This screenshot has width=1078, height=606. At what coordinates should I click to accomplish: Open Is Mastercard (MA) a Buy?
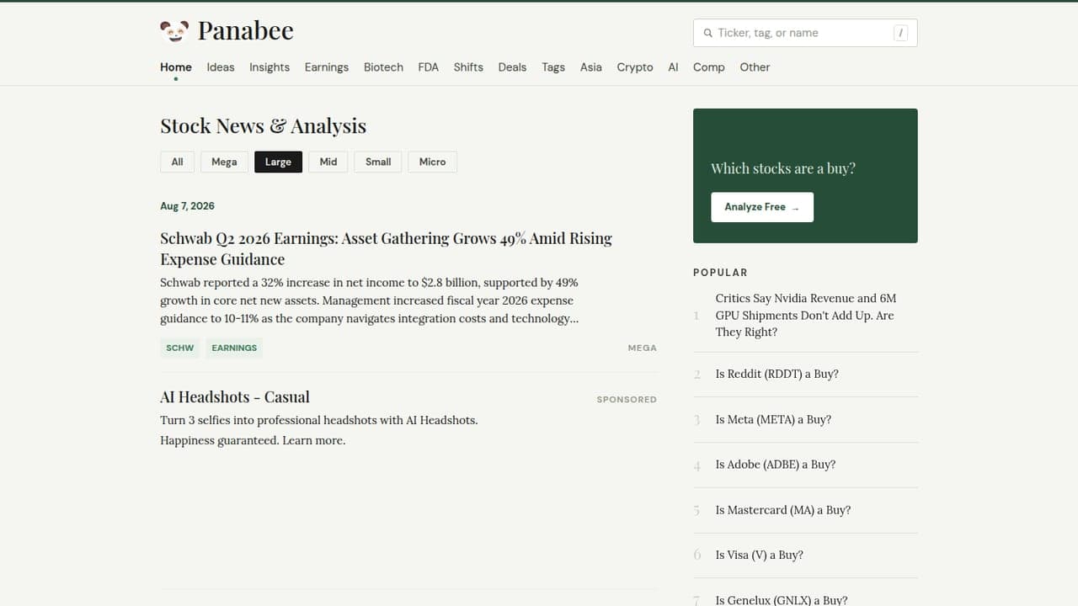click(783, 510)
